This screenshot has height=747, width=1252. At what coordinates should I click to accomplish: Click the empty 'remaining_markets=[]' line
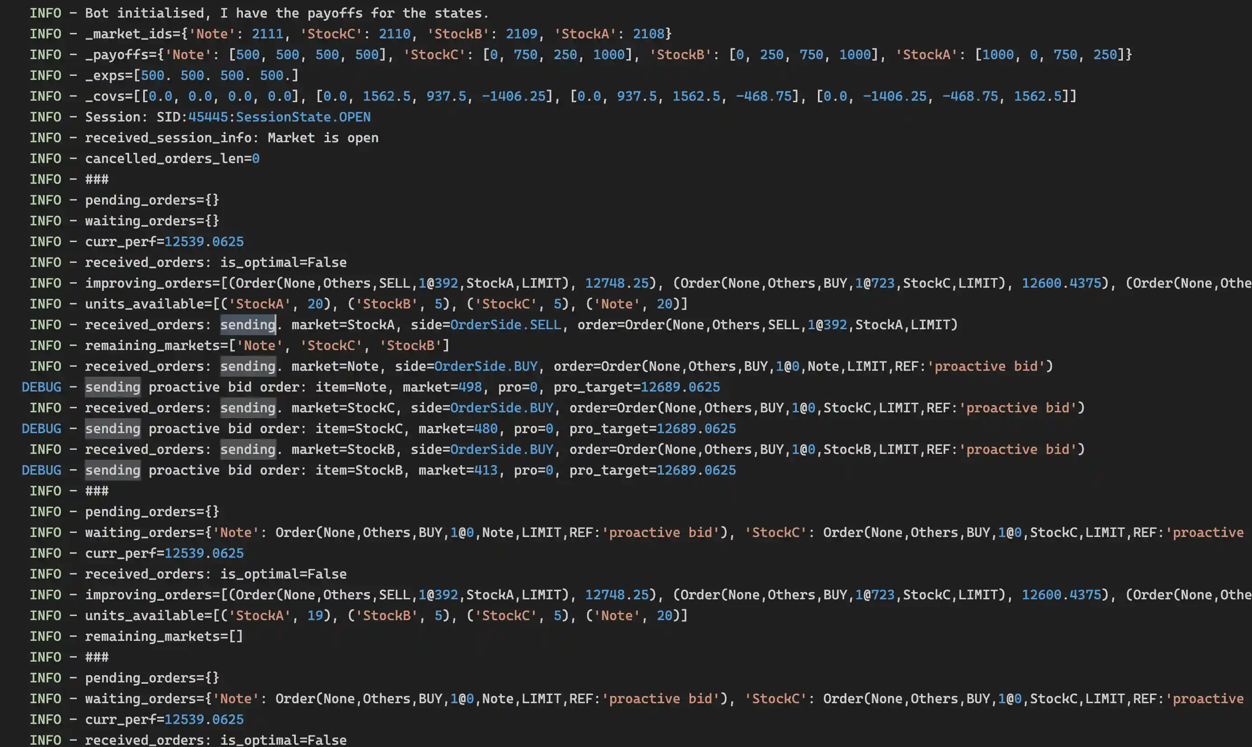[164, 636]
